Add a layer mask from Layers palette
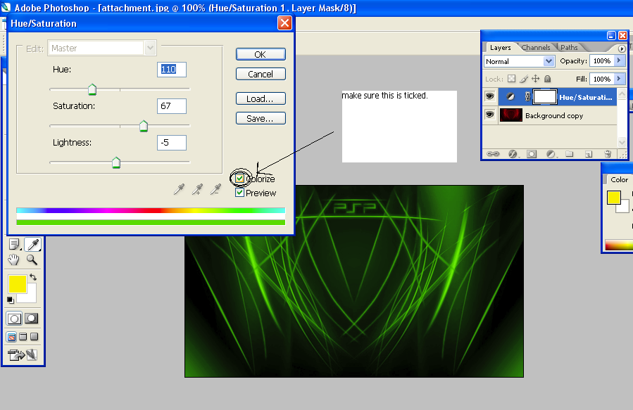 tap(532, 154)
